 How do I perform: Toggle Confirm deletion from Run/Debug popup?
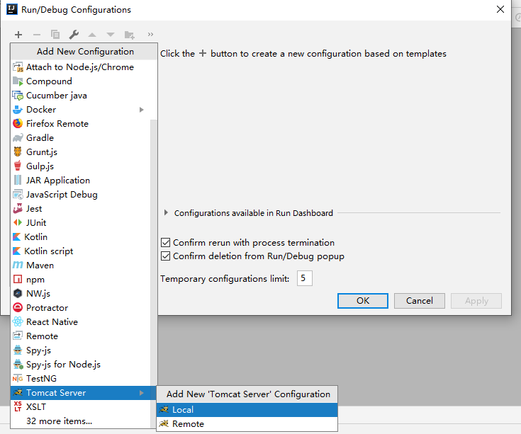click(165, 256)
